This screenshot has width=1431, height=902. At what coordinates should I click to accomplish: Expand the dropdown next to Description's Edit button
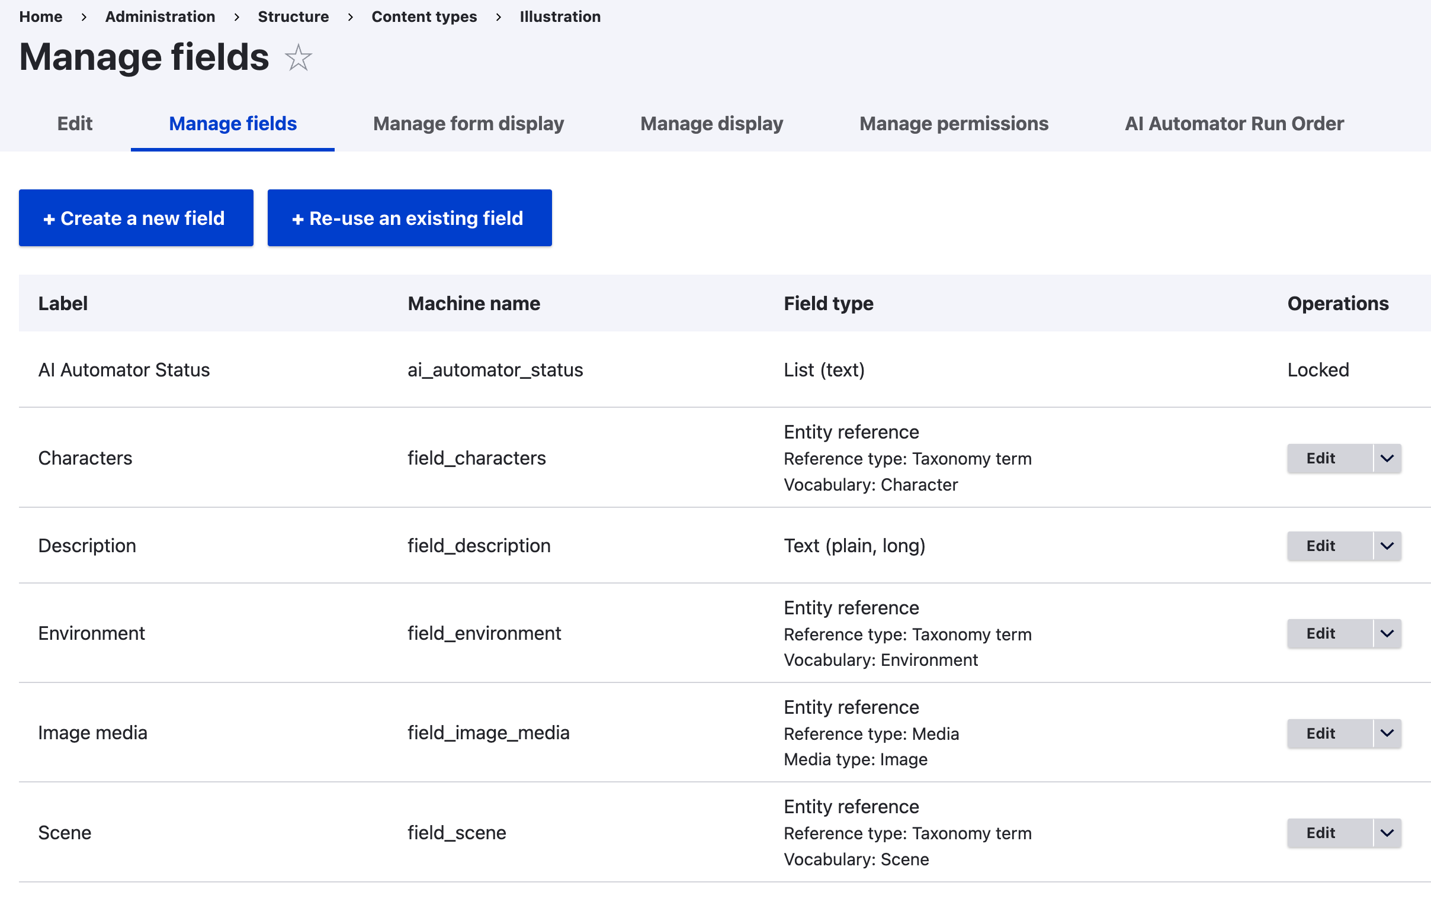[x=1388, y=545]
